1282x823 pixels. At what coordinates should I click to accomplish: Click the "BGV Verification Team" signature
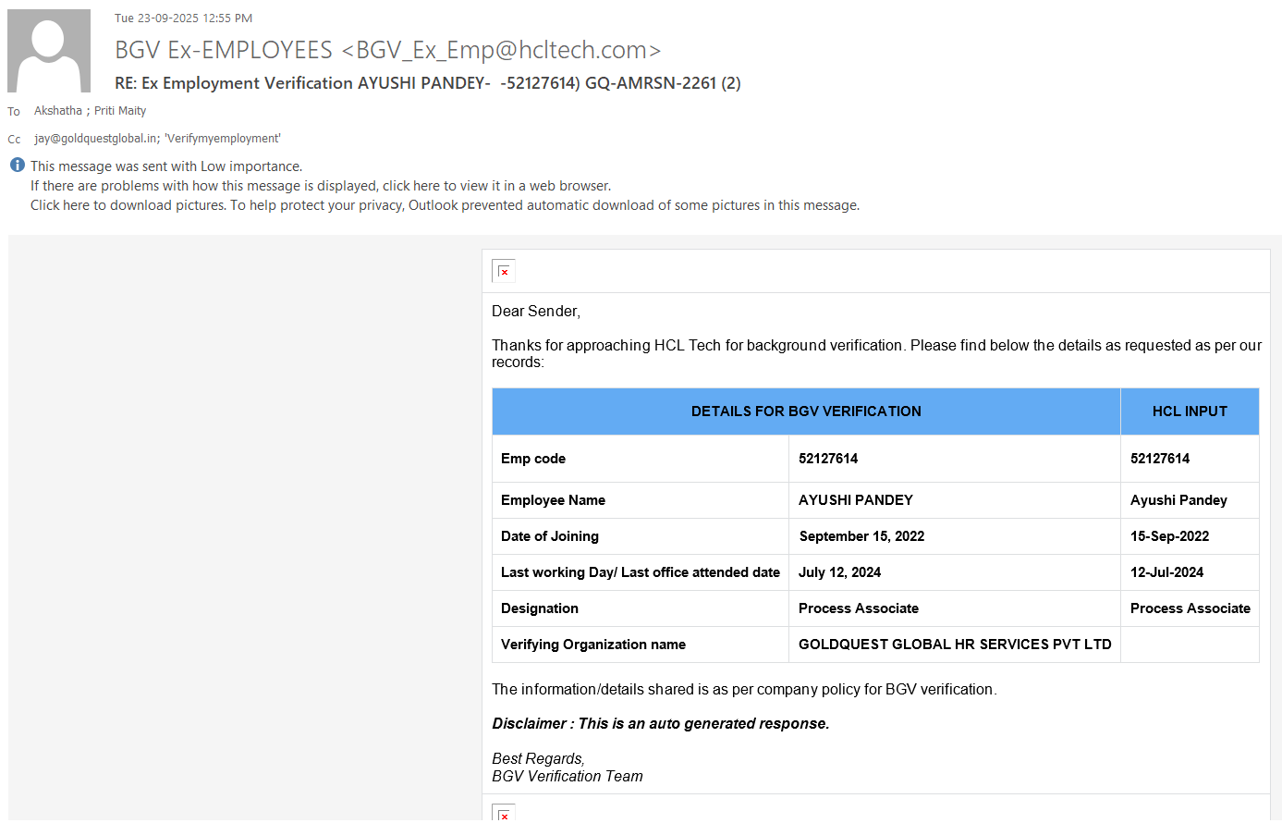pos(568,777)
